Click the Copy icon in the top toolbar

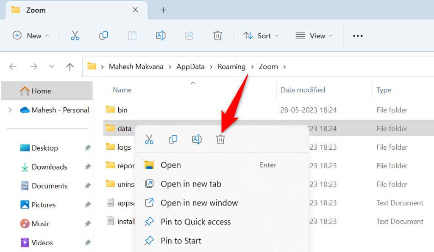click(x=103, y=36)
